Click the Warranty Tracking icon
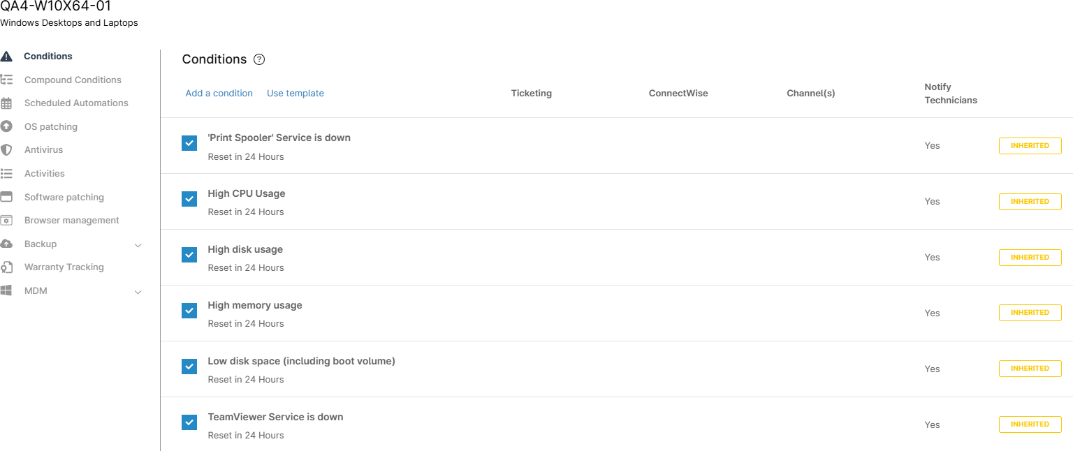 (x=6, y=267)
